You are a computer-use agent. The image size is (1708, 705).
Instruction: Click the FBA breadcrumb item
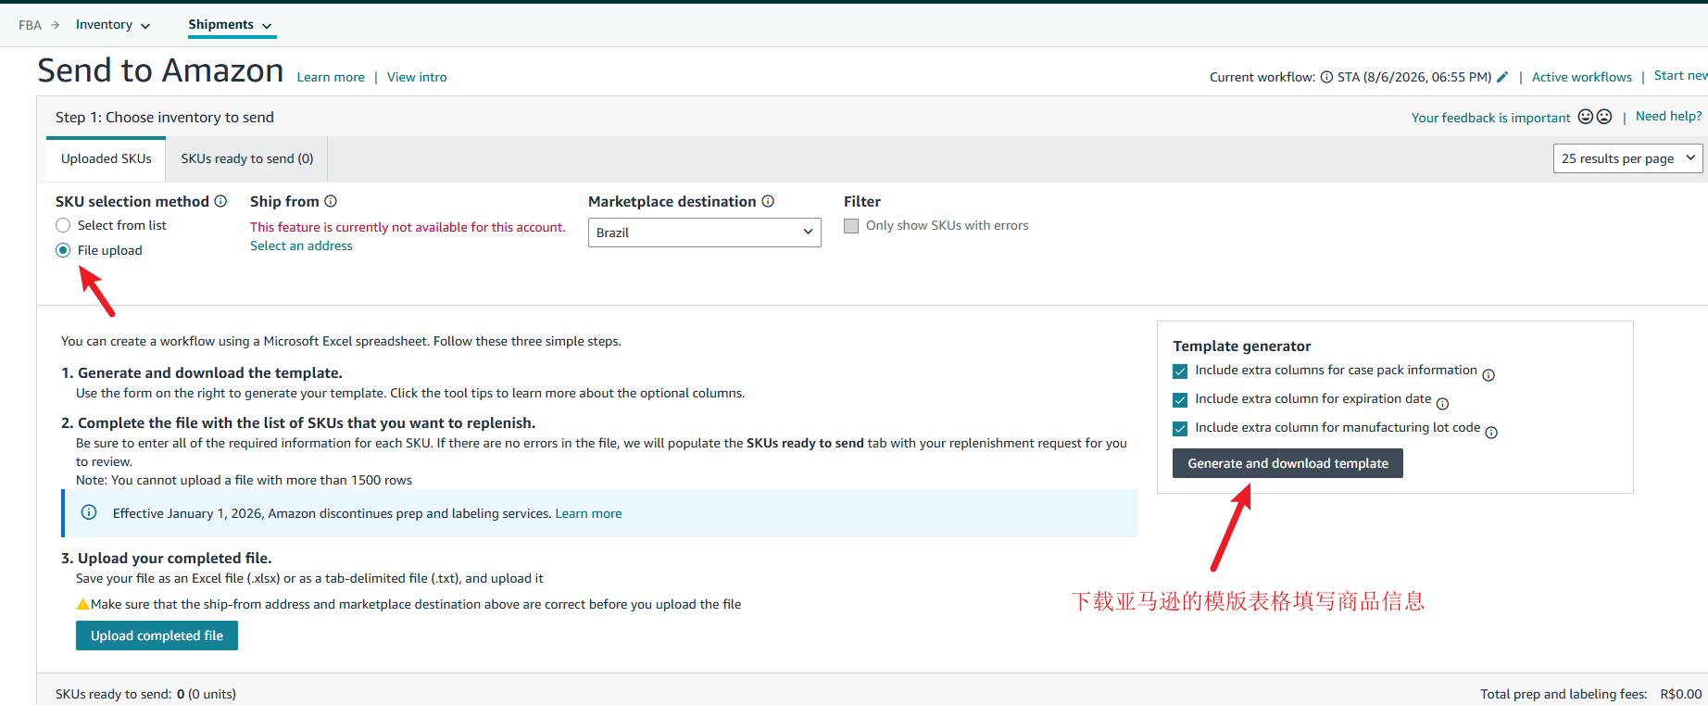tap(30, 25)
